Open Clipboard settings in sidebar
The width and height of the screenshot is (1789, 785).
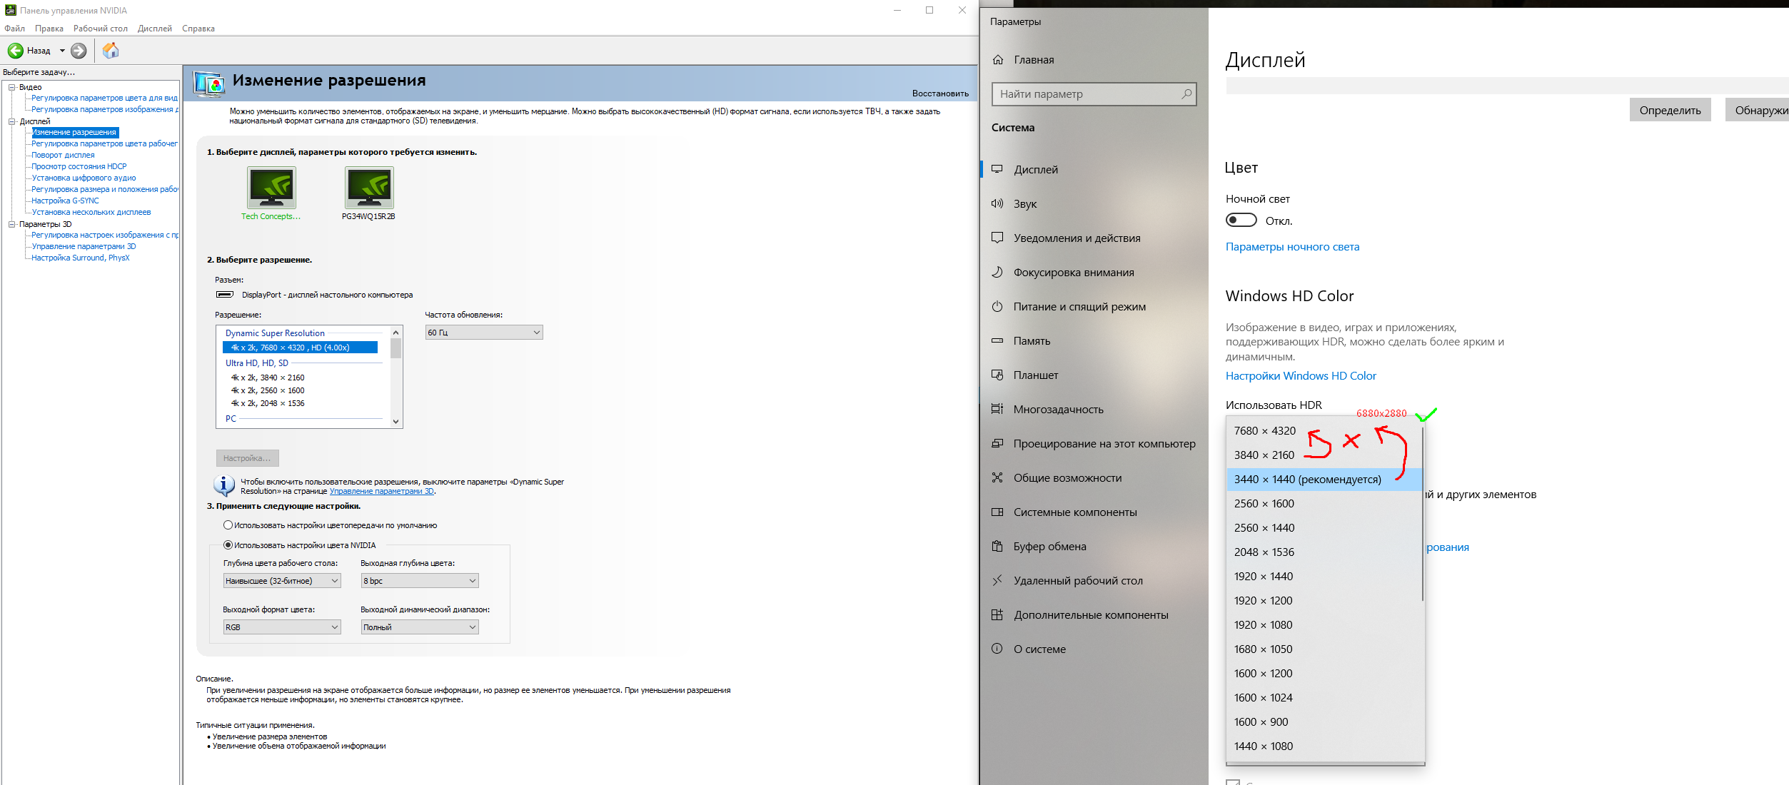(x=1049, y=547)
